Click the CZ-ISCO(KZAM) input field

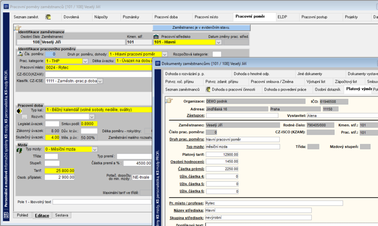tap(99, 74)
